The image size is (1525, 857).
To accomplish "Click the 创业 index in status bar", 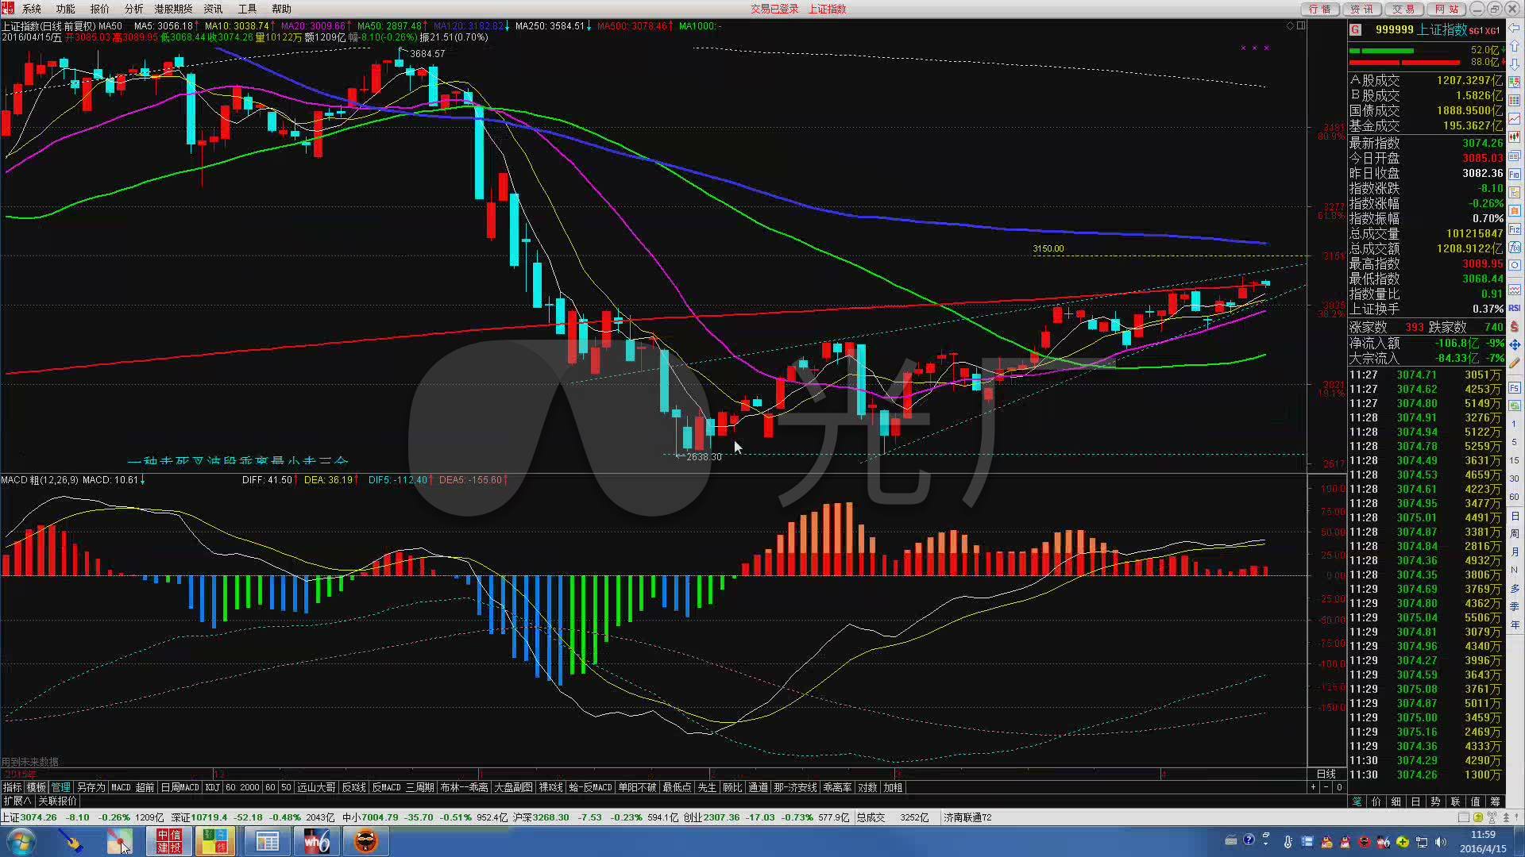I will [x=693, y=817].
